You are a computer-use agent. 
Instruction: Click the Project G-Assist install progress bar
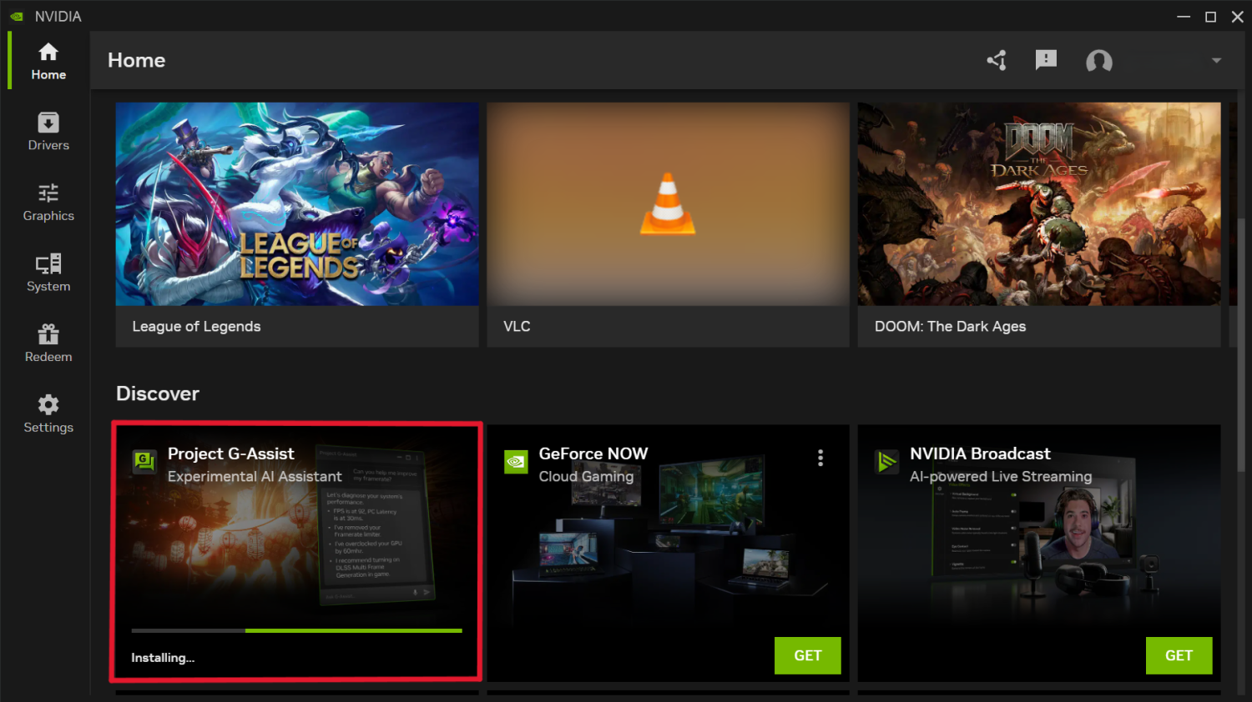coord(296,631)
